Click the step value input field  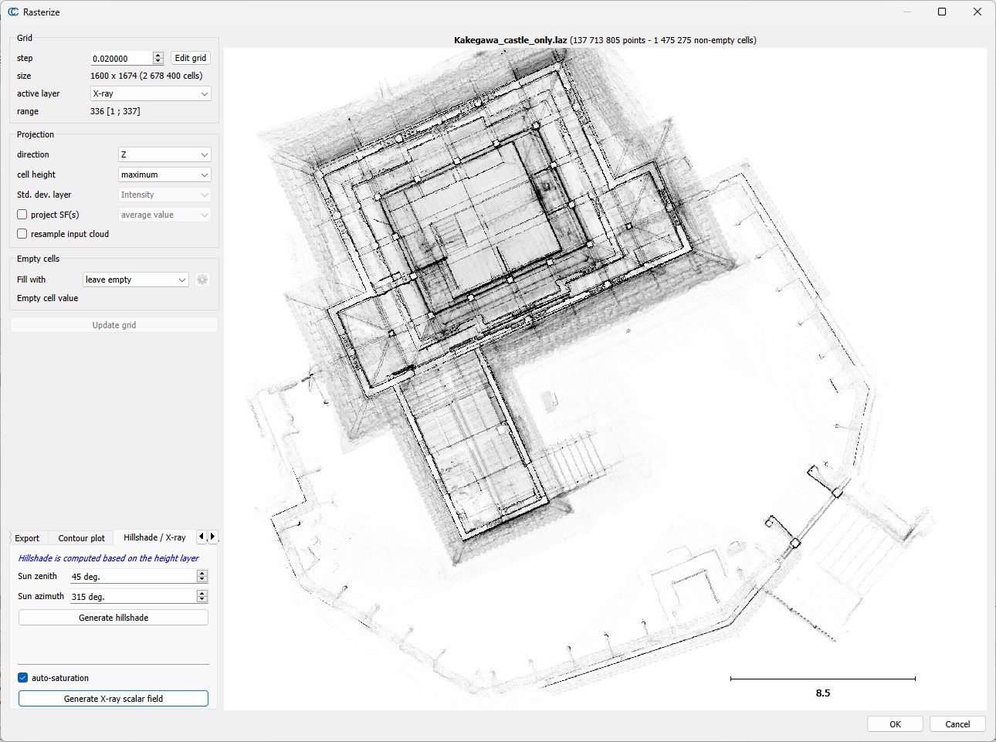pos(120,58)
